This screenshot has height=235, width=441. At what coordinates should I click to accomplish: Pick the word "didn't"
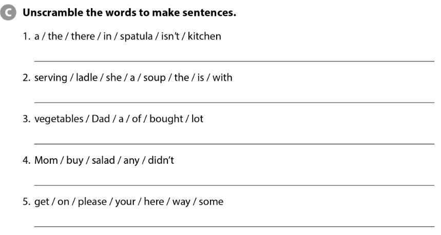[161, 160]
